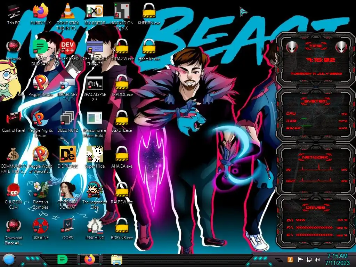
Task: Select HPXHAF.exe locked file
Action: coord(149,50)
